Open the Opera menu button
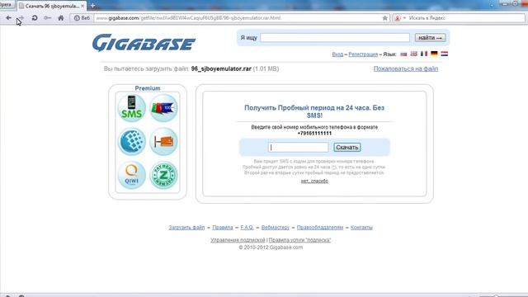The image size is (528, 297). pos(7,5)
